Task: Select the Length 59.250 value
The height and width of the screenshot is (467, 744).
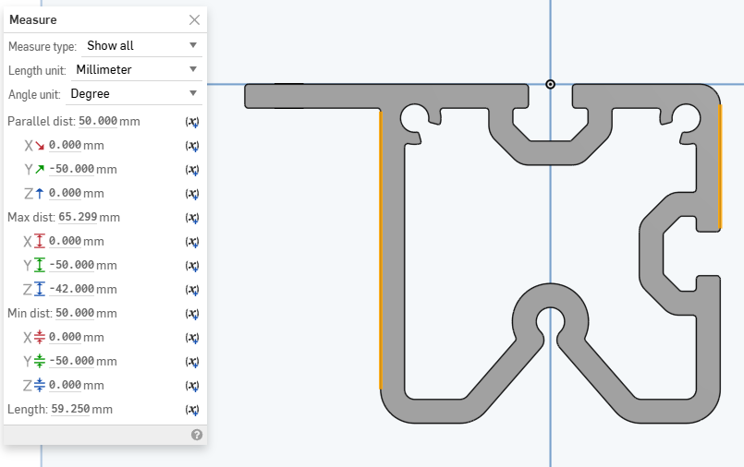Action: [x=70, y=409]
